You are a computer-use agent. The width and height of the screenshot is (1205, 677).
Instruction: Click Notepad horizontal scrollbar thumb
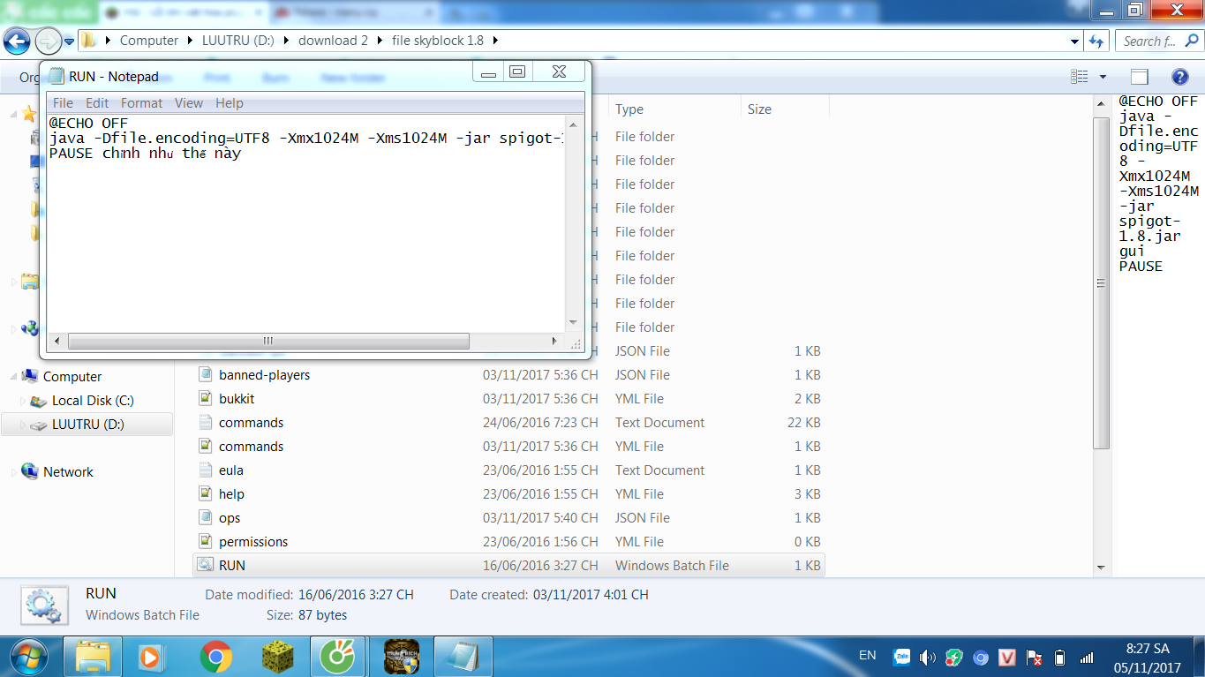268,341
